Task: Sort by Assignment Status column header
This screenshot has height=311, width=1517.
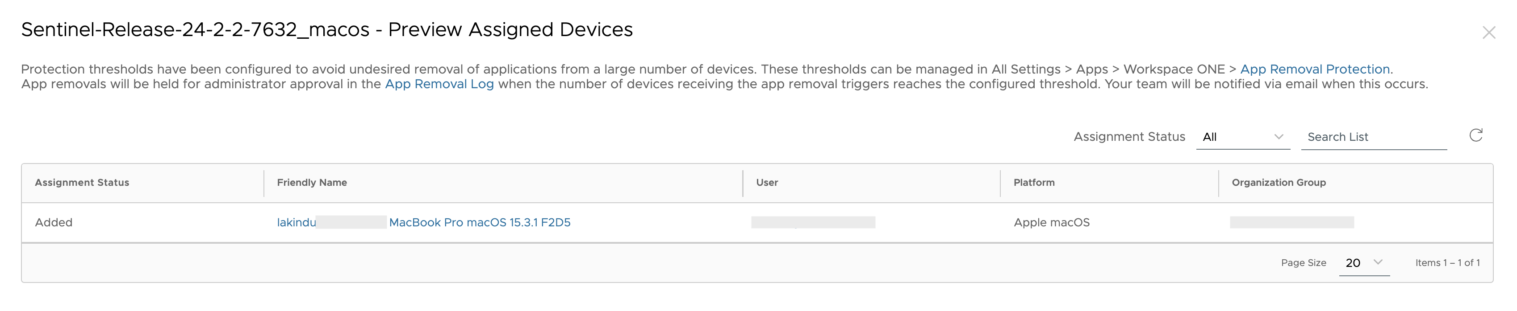Action: click(82, 182)
